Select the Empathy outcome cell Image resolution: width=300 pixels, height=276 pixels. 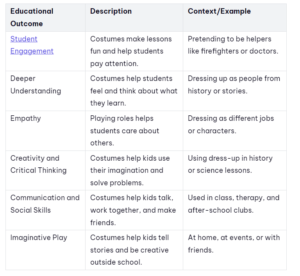pyautogui.click(x=46, y=131)
